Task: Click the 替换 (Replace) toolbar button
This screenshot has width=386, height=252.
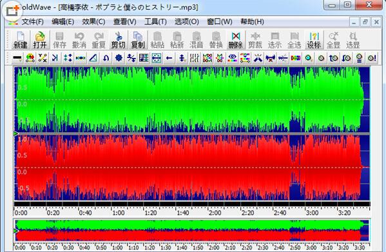Action: click(x=216, y=40)
